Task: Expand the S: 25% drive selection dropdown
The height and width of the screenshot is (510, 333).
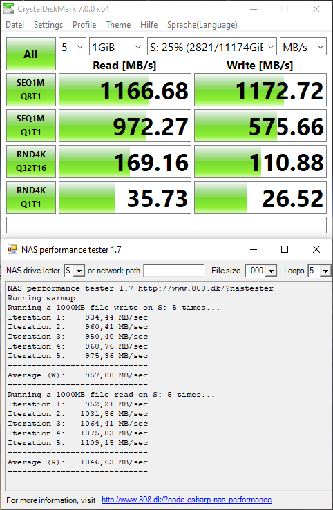Action: 212,48
